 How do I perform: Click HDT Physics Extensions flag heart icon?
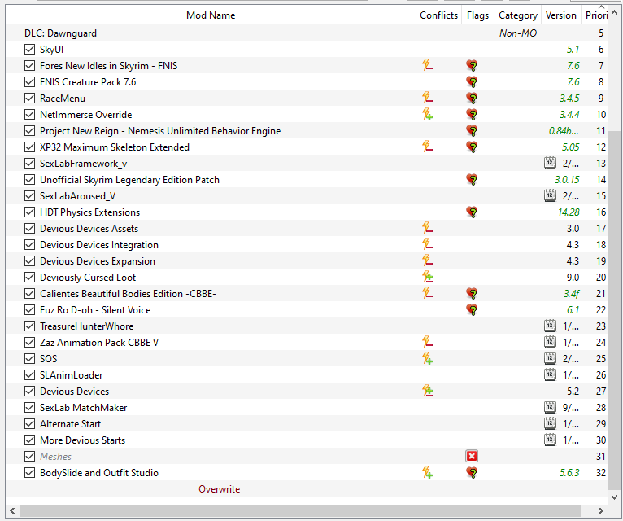coord(472,212)
